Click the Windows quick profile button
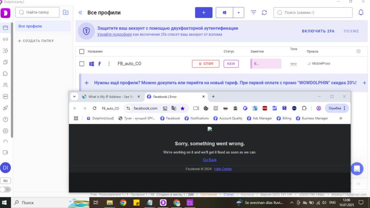Viewport: 370px width, 208px height. [224, 12]
